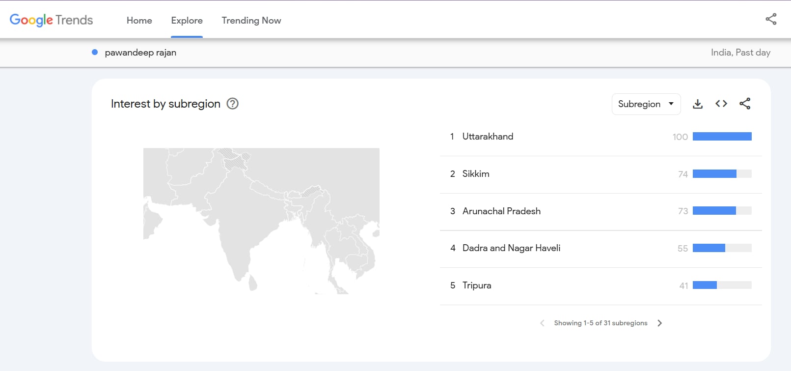Go to next page of subregions
The image size is (791, 371).
[659, 323]
